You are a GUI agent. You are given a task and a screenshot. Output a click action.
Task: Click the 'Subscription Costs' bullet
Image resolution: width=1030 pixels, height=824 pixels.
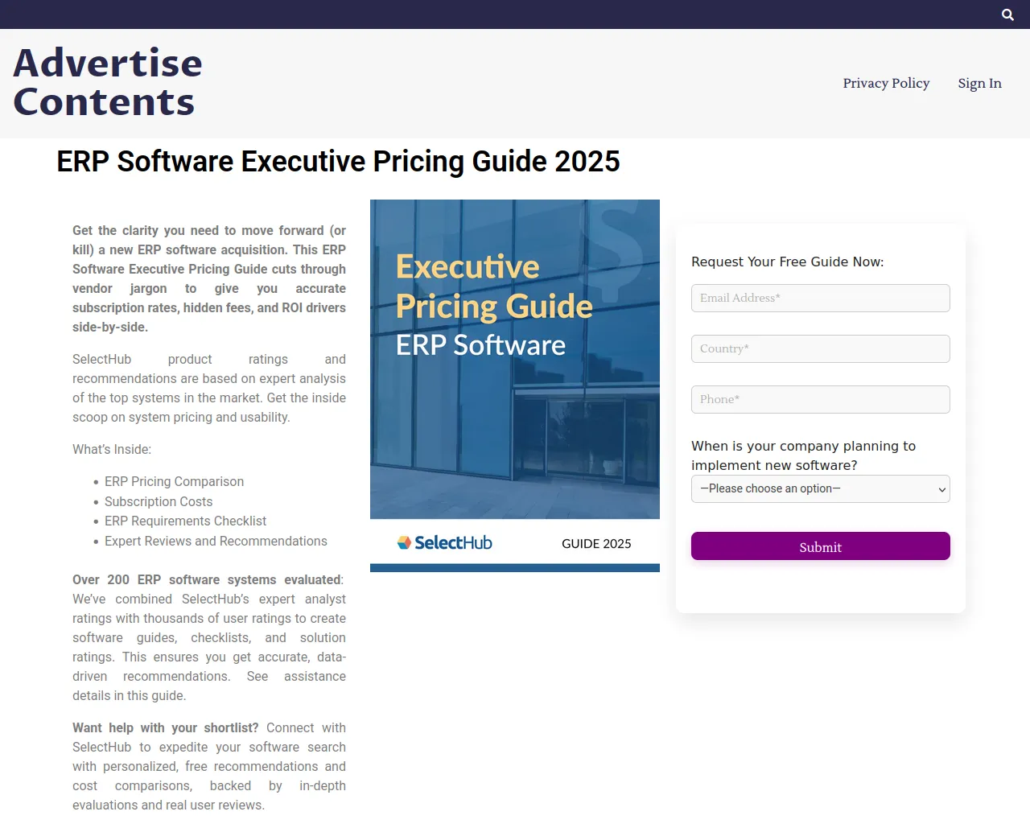[x=159, y=501]
